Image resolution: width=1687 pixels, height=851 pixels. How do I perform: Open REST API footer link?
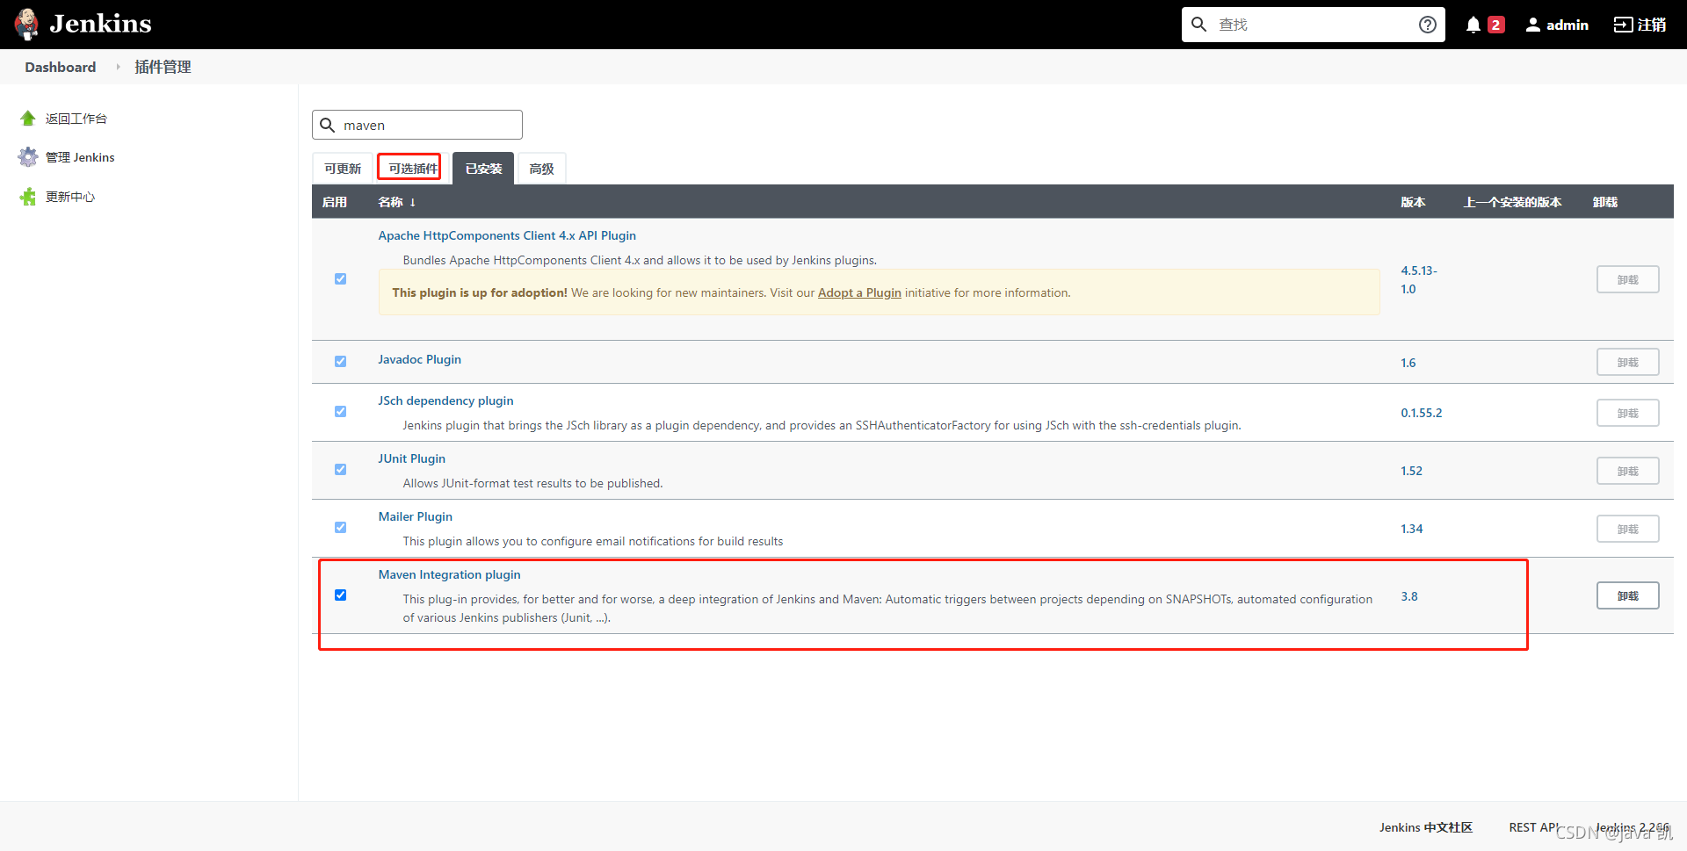[1533, 827]
